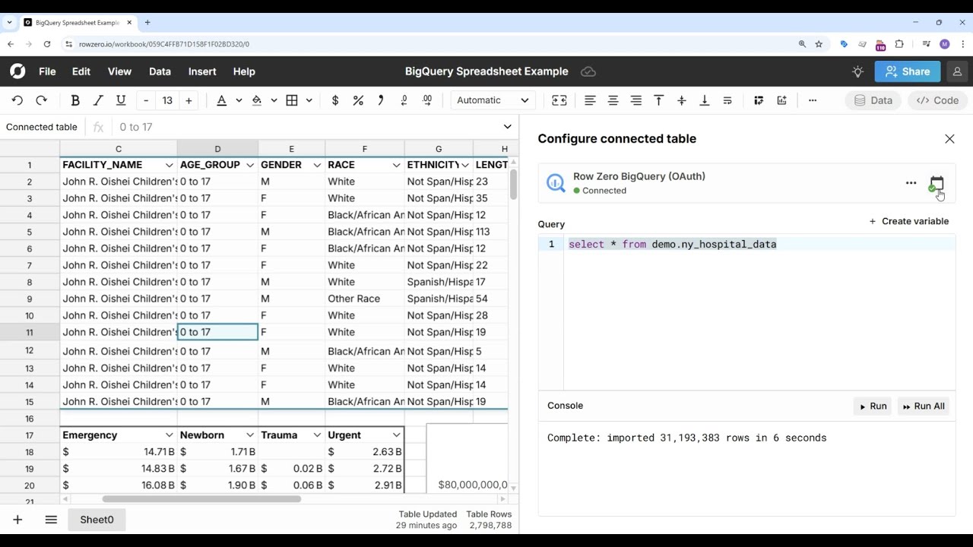Open the Insert menu
Image resolution: width=973 pixels, height=547 pixels.
(x=202, y=71)
